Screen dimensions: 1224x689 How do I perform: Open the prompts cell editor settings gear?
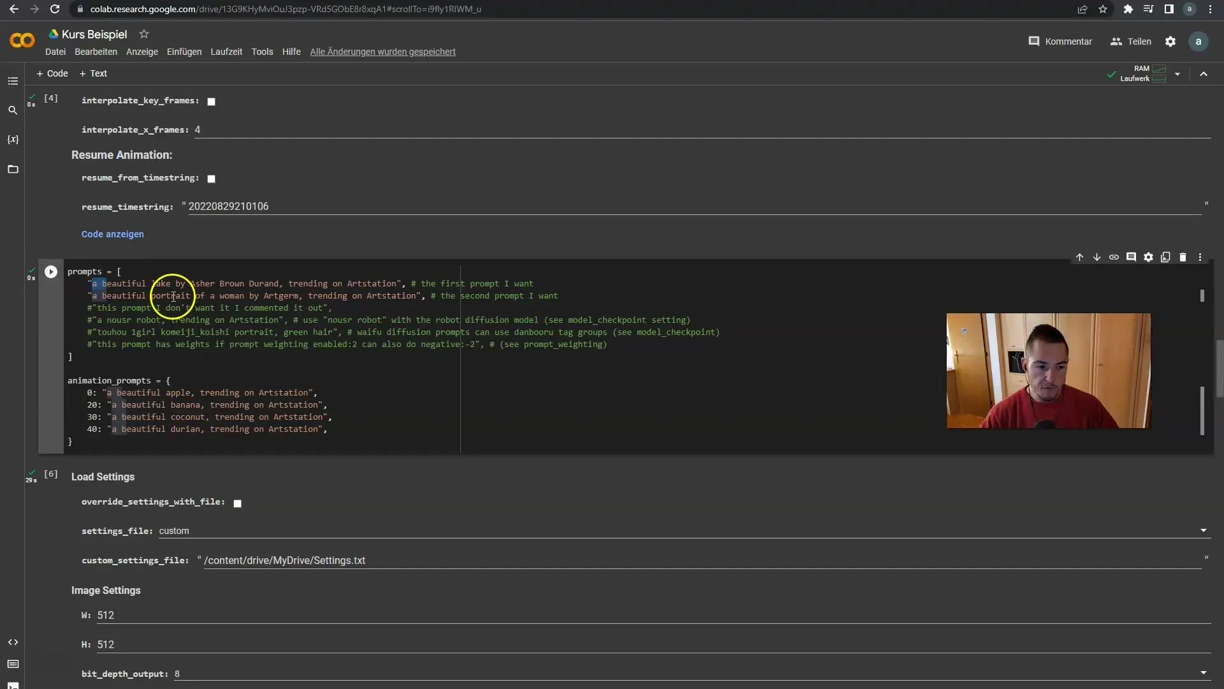coord(1148,257)
